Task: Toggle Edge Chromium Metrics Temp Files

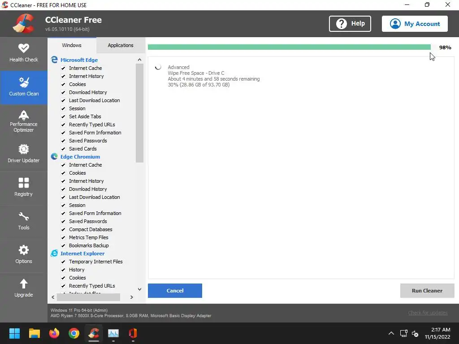Action: click(63, 237)
